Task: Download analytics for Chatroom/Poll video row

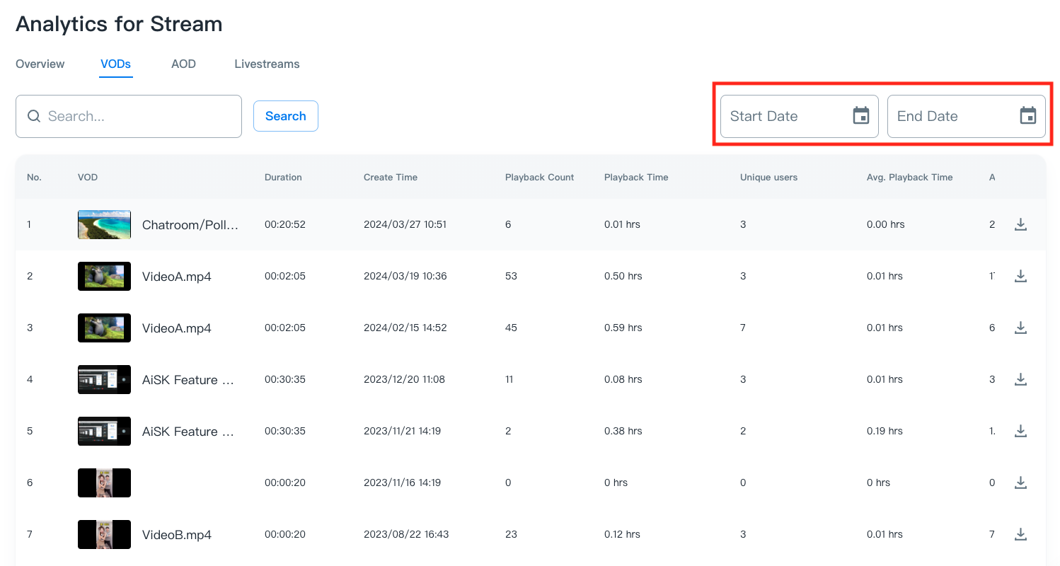Action: pos(1020,224)
